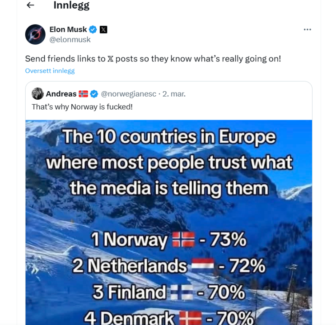Click the Andreas display name
336x325 pixels.
pyautogui.click(x=61, y=94)
